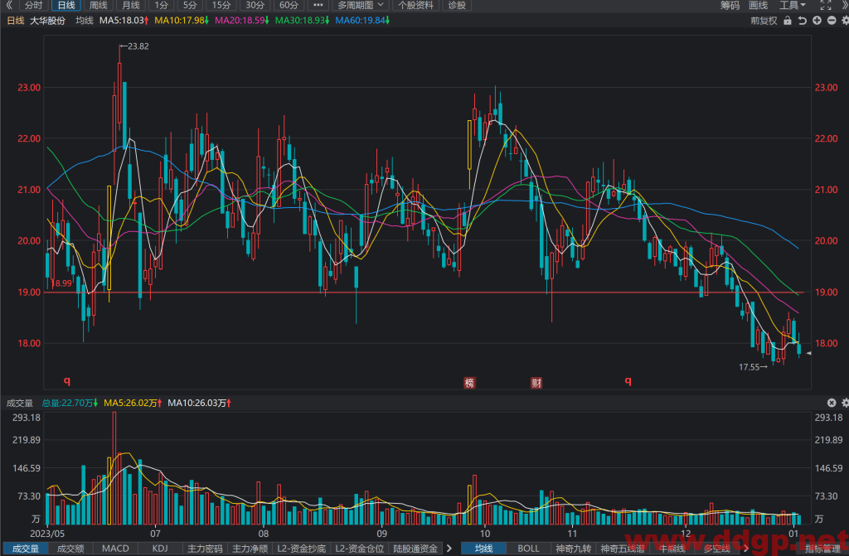Click the 23.82 high price label
Image resolution: width=849 pixels, height=556 pixels.
tap(138, 46)
